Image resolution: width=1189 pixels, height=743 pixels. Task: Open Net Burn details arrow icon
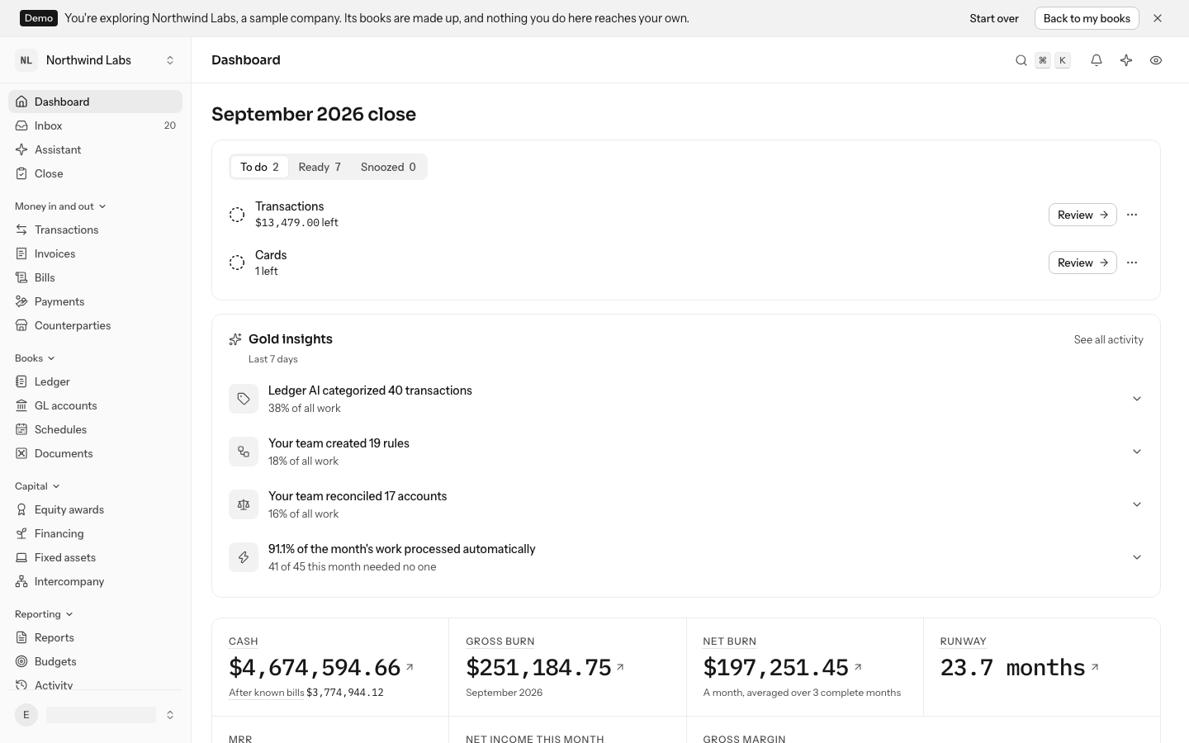(x=858, y=667)
